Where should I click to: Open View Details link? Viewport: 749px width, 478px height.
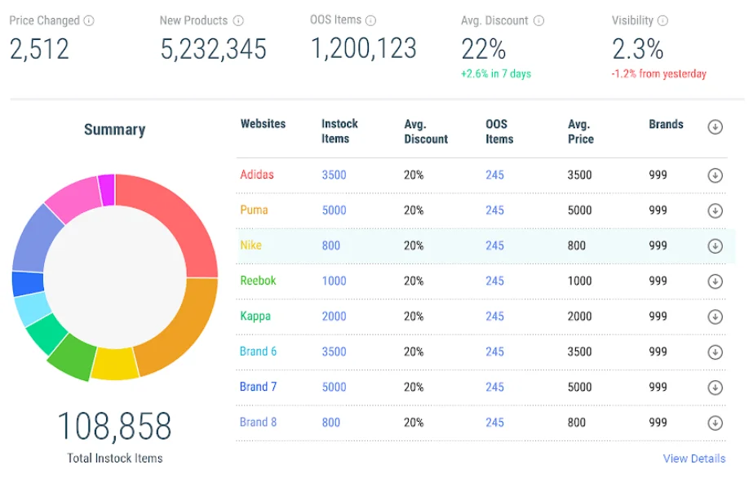coord(694,458)
